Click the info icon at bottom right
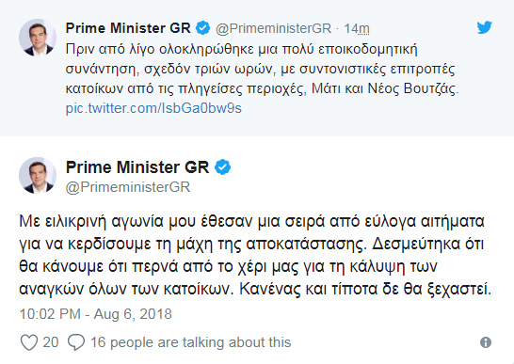 click(486, 342)
